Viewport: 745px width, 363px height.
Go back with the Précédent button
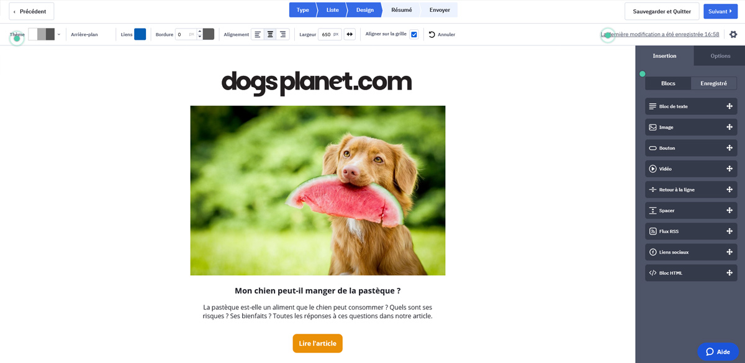(x=32, y=11)
